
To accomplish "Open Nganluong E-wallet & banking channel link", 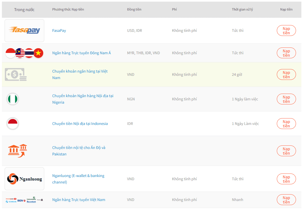I will [x=78, y=179].
